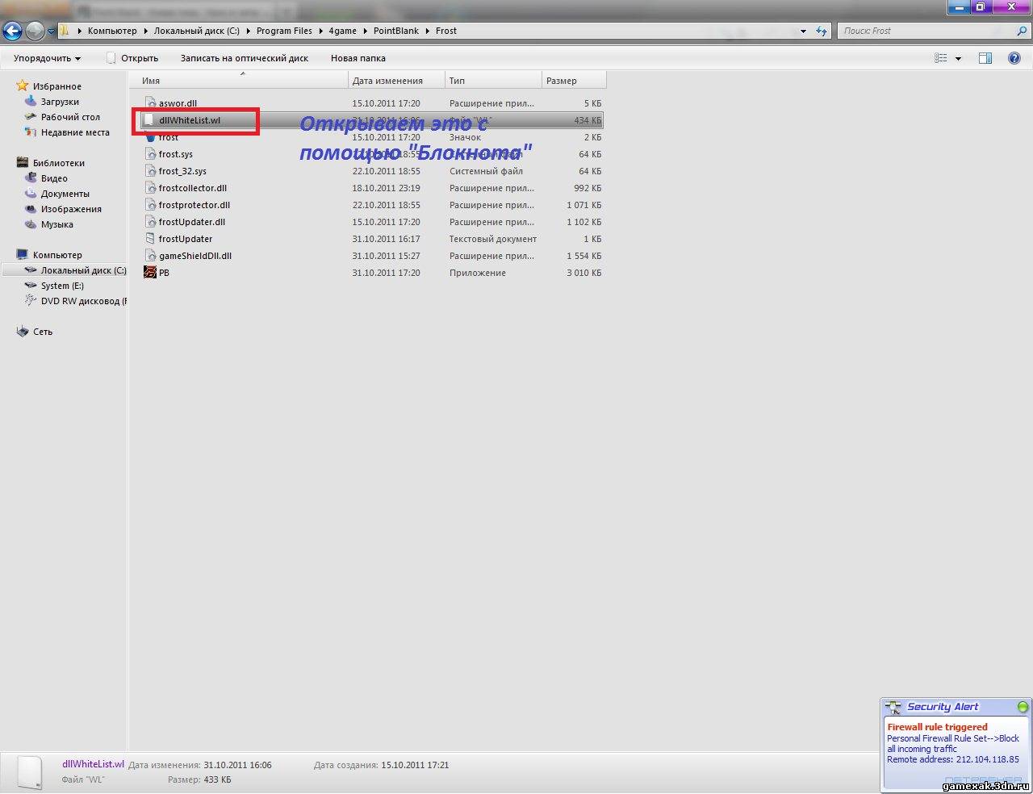
Task: Click the search magnifier icon
Action: [x=1020, y=31]
